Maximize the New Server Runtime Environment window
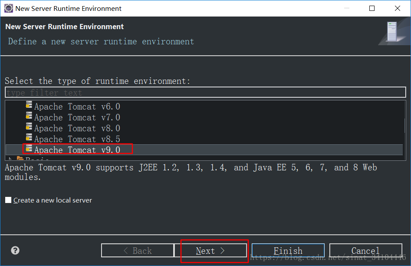Screen dimensions: 411x266 click(372, 8)
